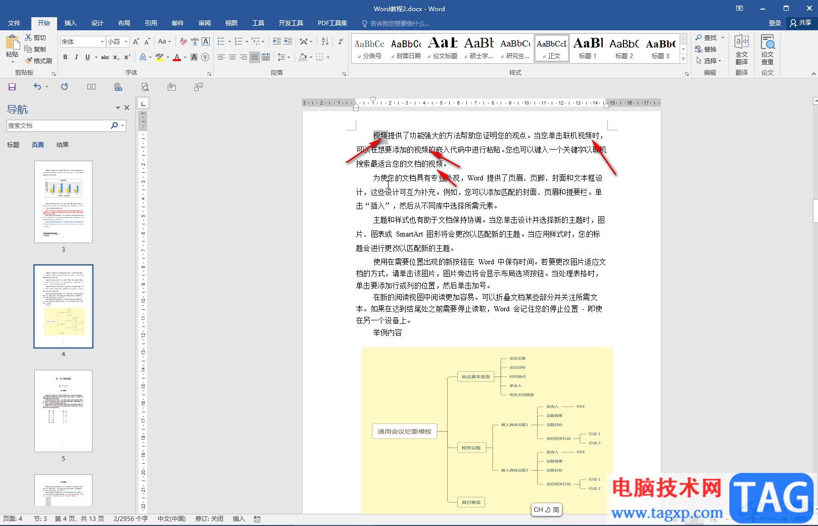Image resolution: width=818 pixels, height=526 pixels.
Task: Open the font size dropdown (小四)
Action: point(126,41)
